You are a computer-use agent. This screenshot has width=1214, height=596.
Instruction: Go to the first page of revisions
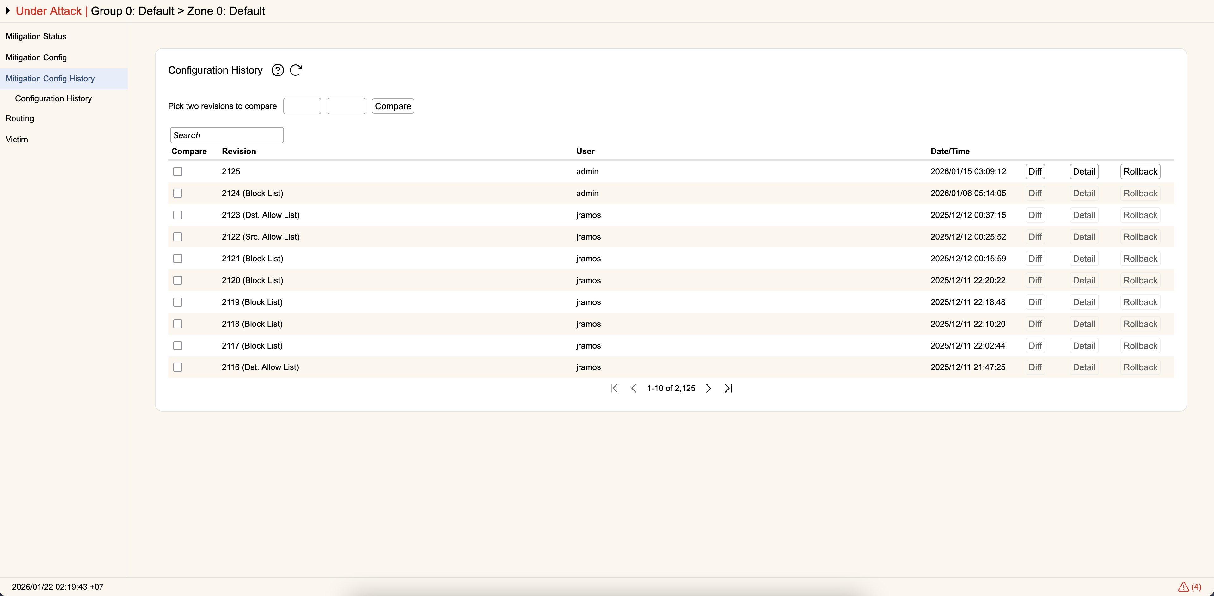pos(614,388)
